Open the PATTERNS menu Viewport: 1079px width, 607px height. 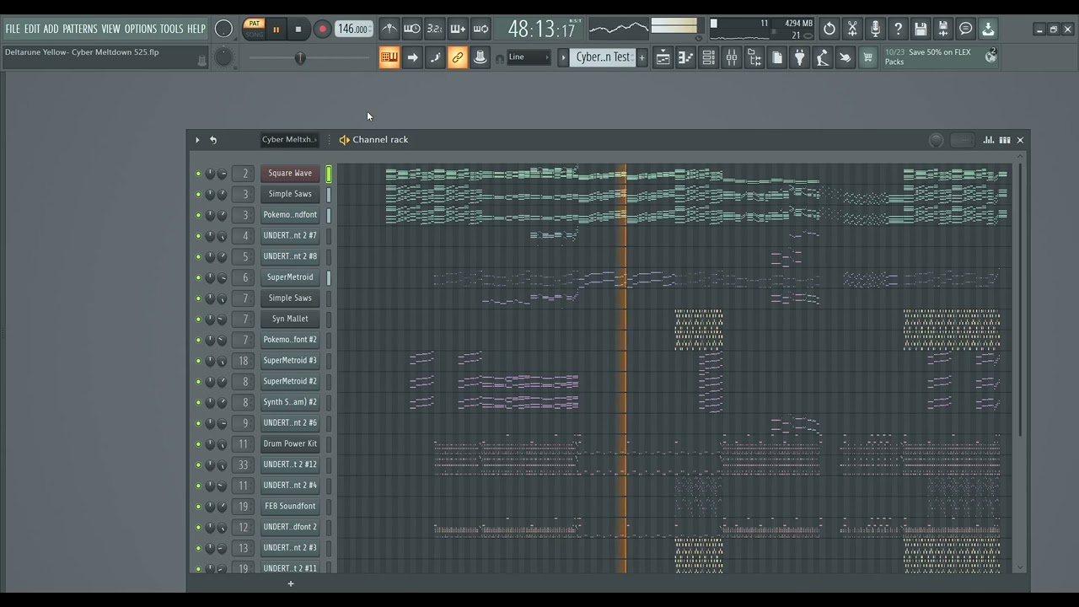80,29
